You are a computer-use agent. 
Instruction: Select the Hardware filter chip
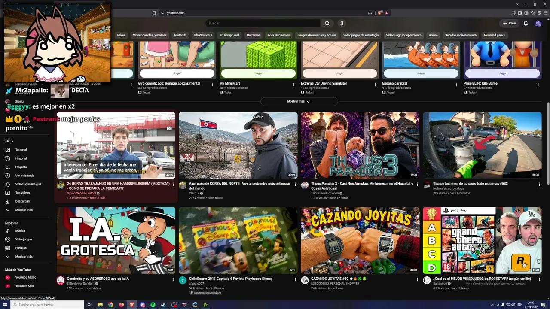pyautogui.click(x=253, y=35)
